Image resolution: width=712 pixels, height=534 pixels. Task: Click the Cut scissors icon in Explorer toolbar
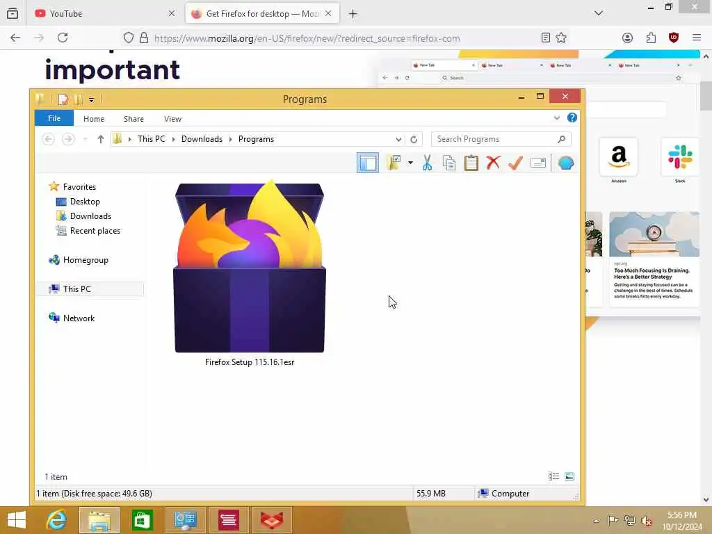[x=427, y=163]
